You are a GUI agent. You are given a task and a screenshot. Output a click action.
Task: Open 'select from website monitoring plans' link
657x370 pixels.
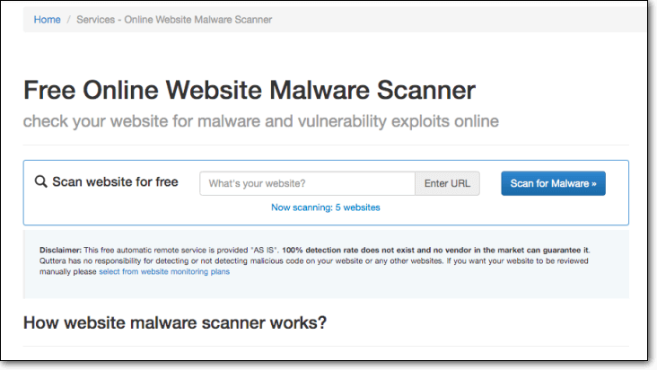pyautogui.click(x=164, y=271)
